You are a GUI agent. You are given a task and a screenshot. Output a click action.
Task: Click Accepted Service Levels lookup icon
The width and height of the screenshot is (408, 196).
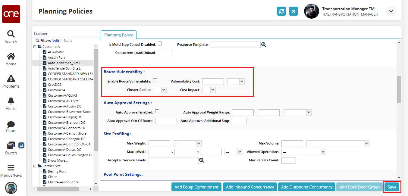(x=202, y=160)
